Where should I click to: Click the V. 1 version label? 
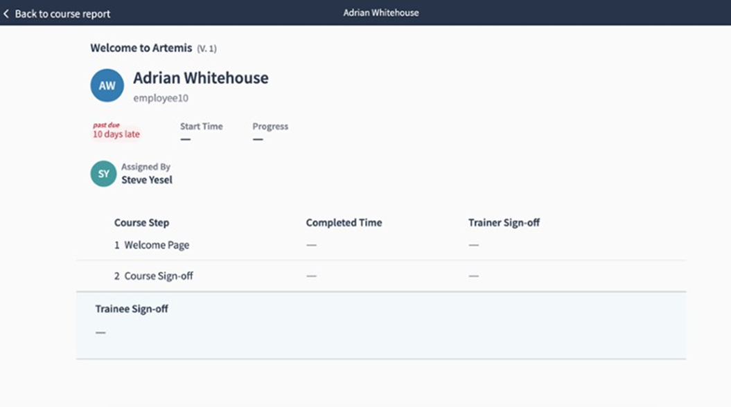pyautogui.click(x=206, y=49)
